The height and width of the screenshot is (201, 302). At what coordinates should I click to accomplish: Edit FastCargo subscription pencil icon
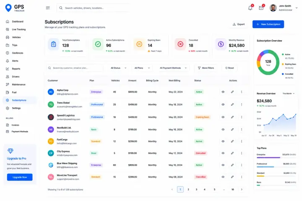pos(232,142)
